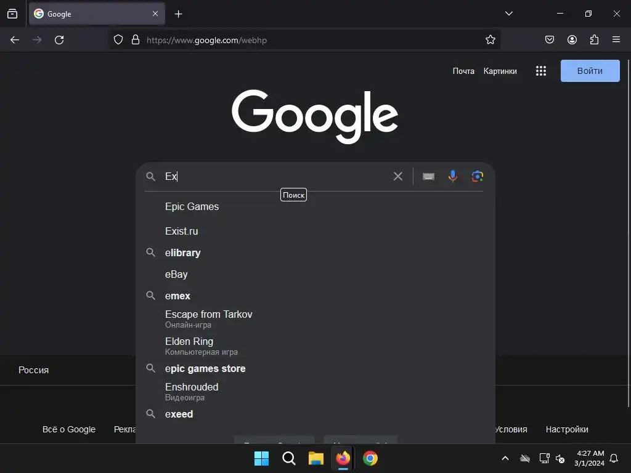Screen dimensions: 631x473
Task: Open Настройки settings in footer
Action: pos(567,429)
